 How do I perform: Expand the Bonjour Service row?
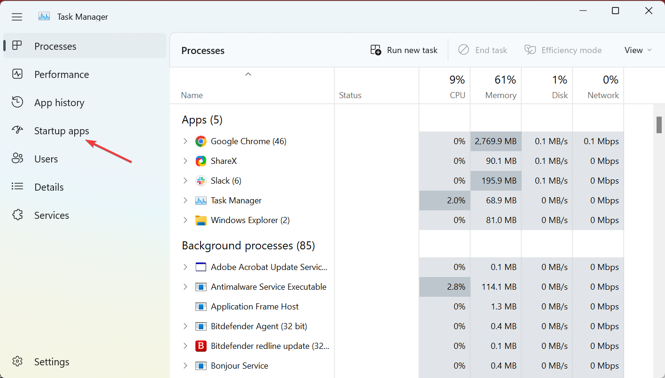pyautogui.click(x=185, y=366)
